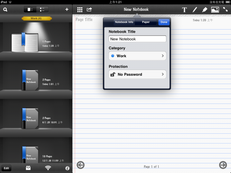Switch to the Paper tab
Image resolution: width=231 pixels, height=173 pixels.
[x=146, y=22]
